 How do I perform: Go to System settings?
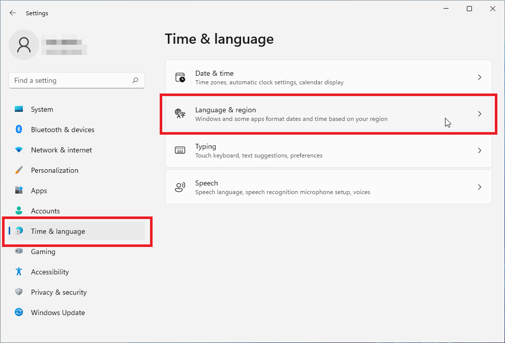pos(77,109)
